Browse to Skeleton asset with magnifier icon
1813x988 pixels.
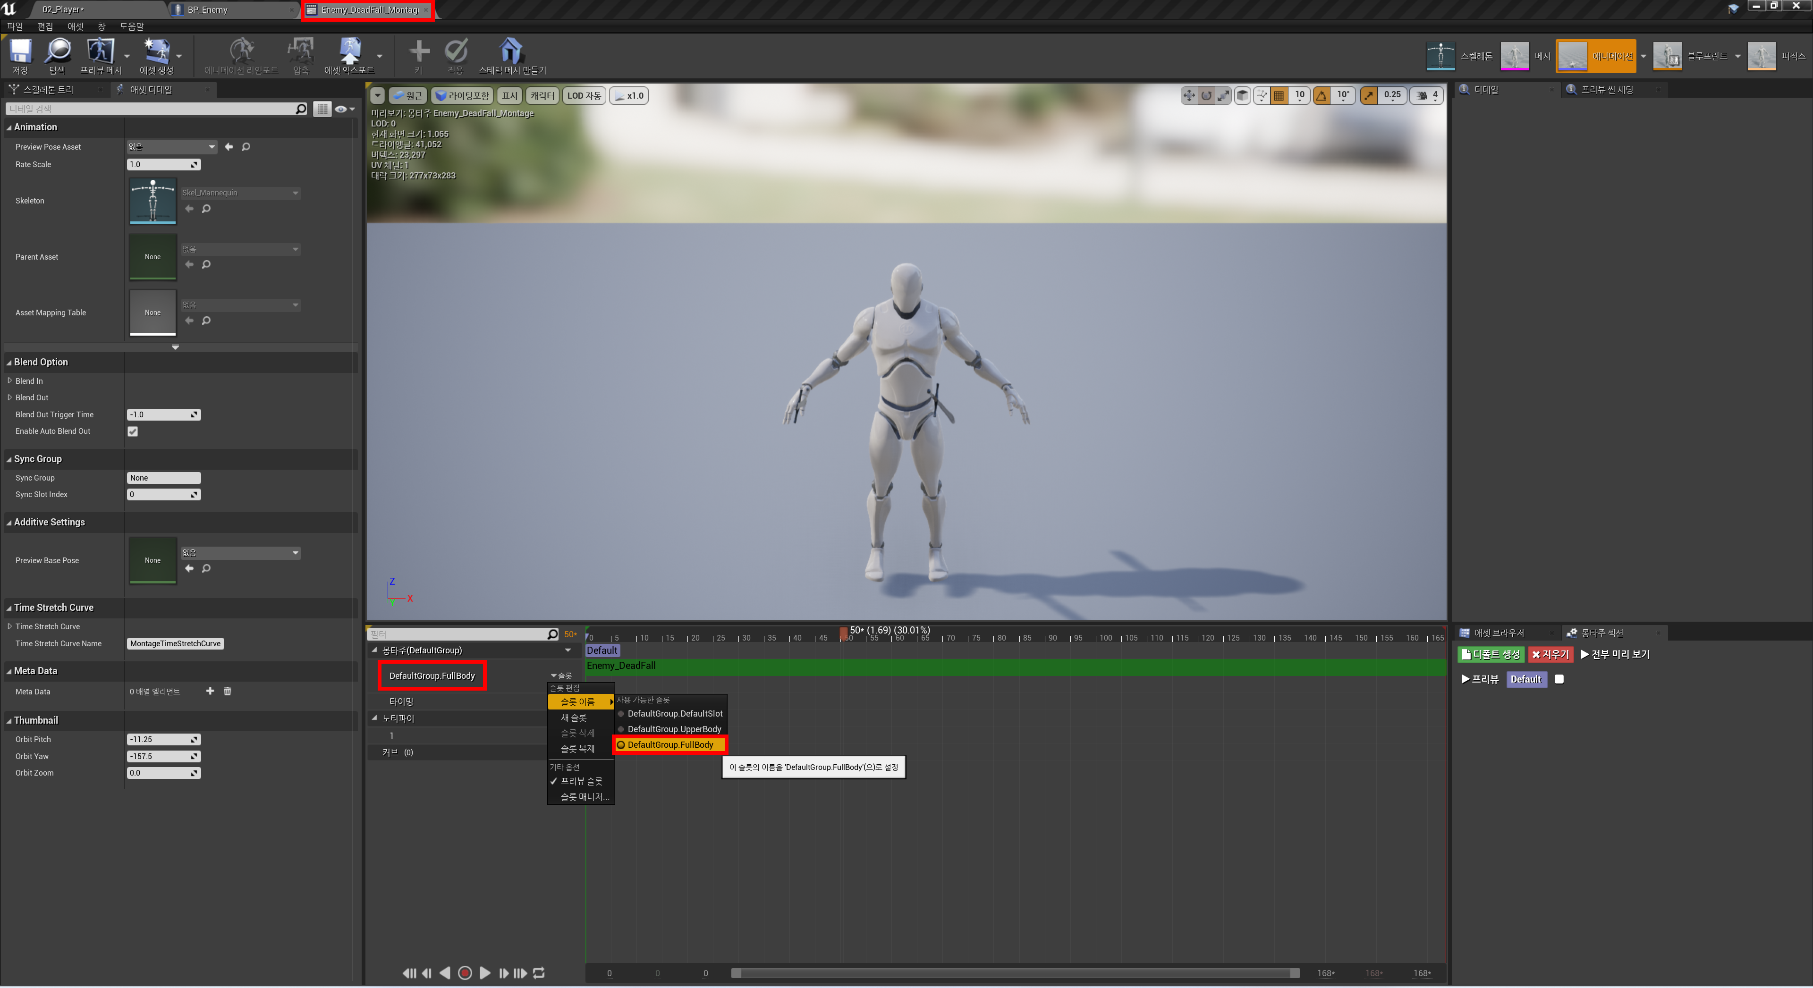click(x=206, y=209)
